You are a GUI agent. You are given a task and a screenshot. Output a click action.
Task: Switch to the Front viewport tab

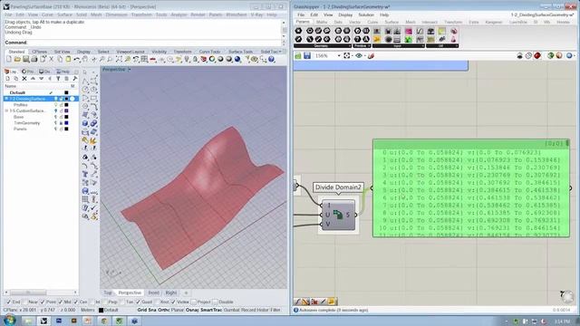[153, 292]
